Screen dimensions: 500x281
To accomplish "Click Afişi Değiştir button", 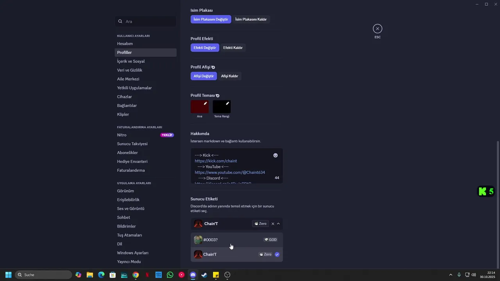I will click(x=204, y=76).
